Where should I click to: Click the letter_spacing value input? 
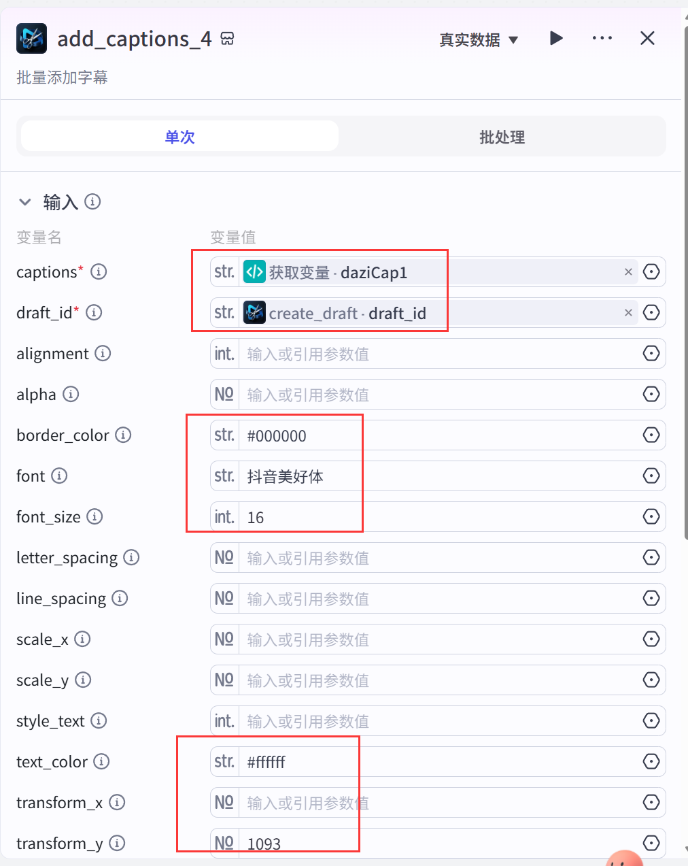click(438, 558)
